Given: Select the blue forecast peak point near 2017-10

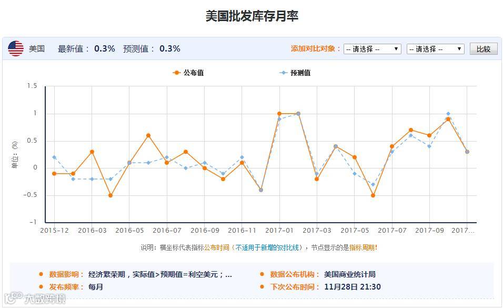Looking at the screenshot, I should pos(448,114).
